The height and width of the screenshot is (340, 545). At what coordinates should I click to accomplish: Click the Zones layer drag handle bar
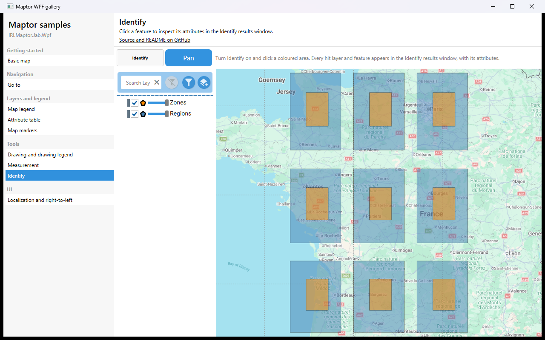click(x=129, y=103)
